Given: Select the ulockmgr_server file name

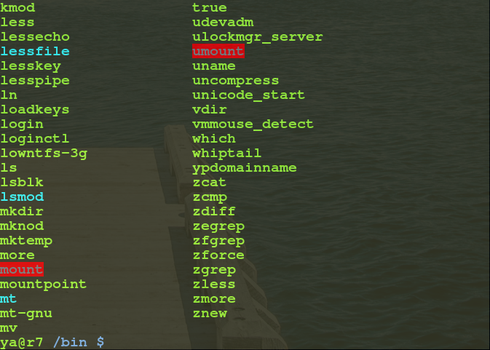Looking at the screenshot, I should 257,37.
